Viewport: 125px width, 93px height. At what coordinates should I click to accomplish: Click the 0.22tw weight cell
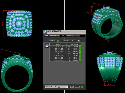click(75, 51)
